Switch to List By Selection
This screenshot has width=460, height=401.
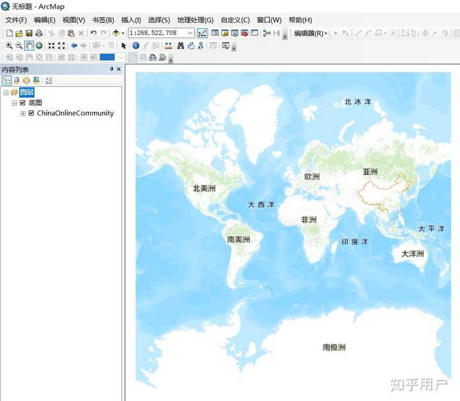[36, 80]
